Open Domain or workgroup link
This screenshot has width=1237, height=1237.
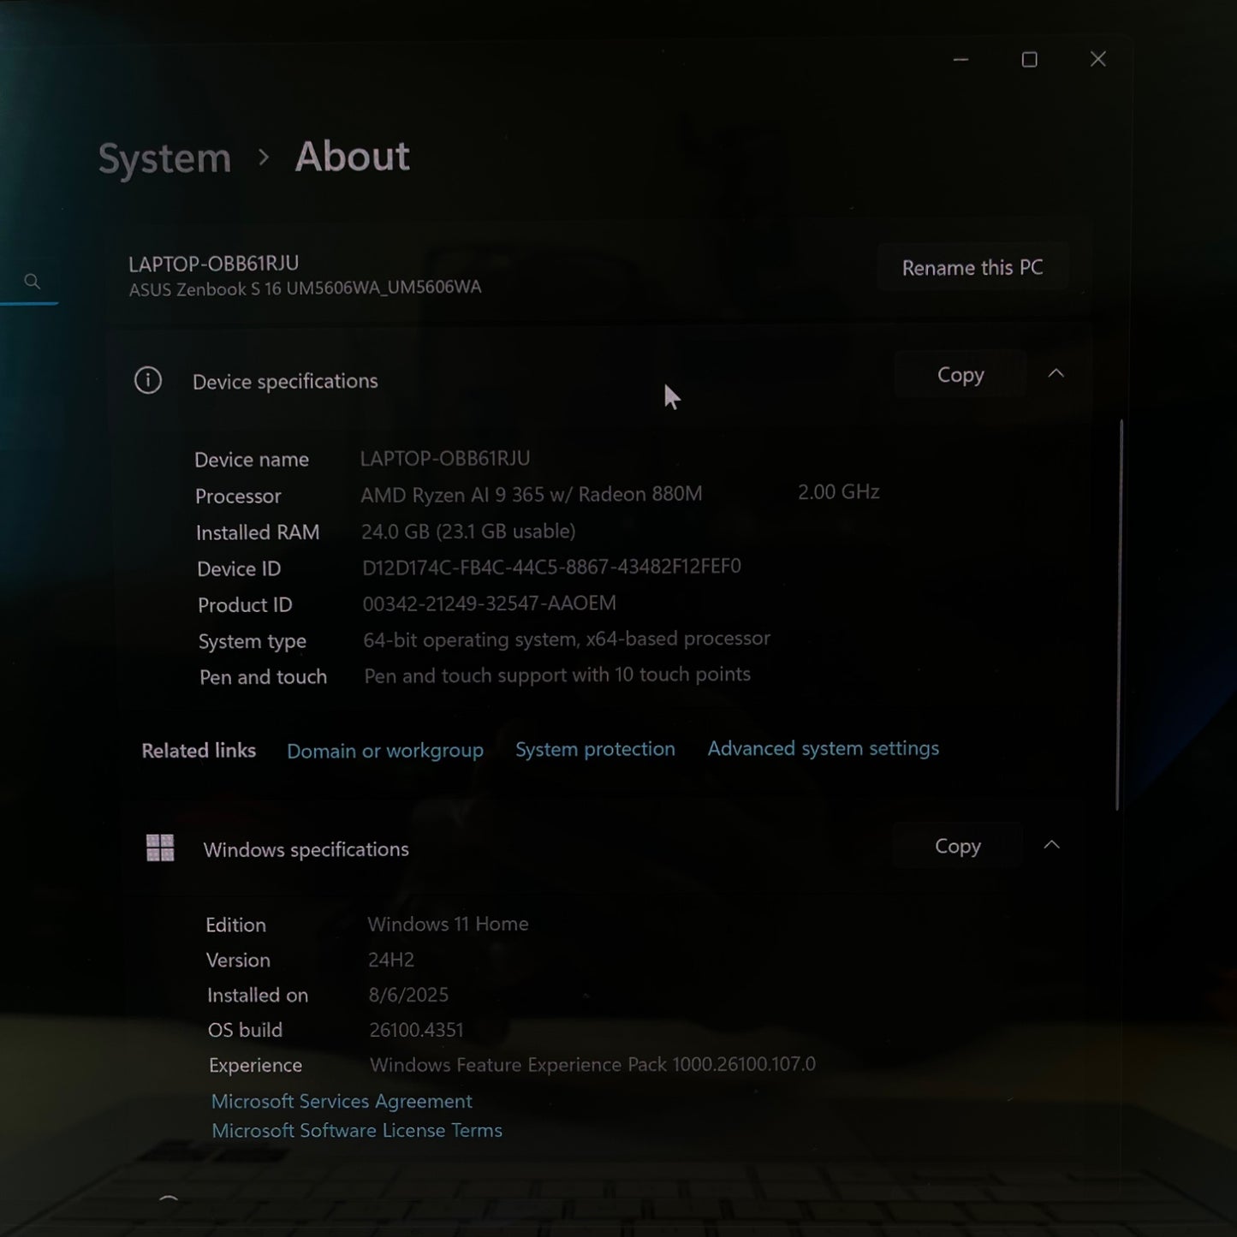[385, 751]
